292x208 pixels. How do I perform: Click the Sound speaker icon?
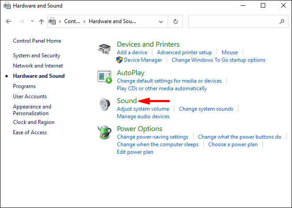(x=104, y=104)
